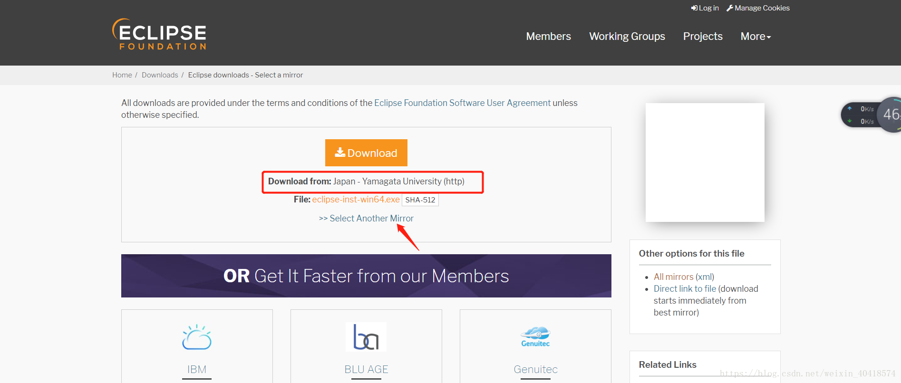This screenshot has height=383, width=901.
Task: Open the BLU AGE member link
Action: pos(366,369)
